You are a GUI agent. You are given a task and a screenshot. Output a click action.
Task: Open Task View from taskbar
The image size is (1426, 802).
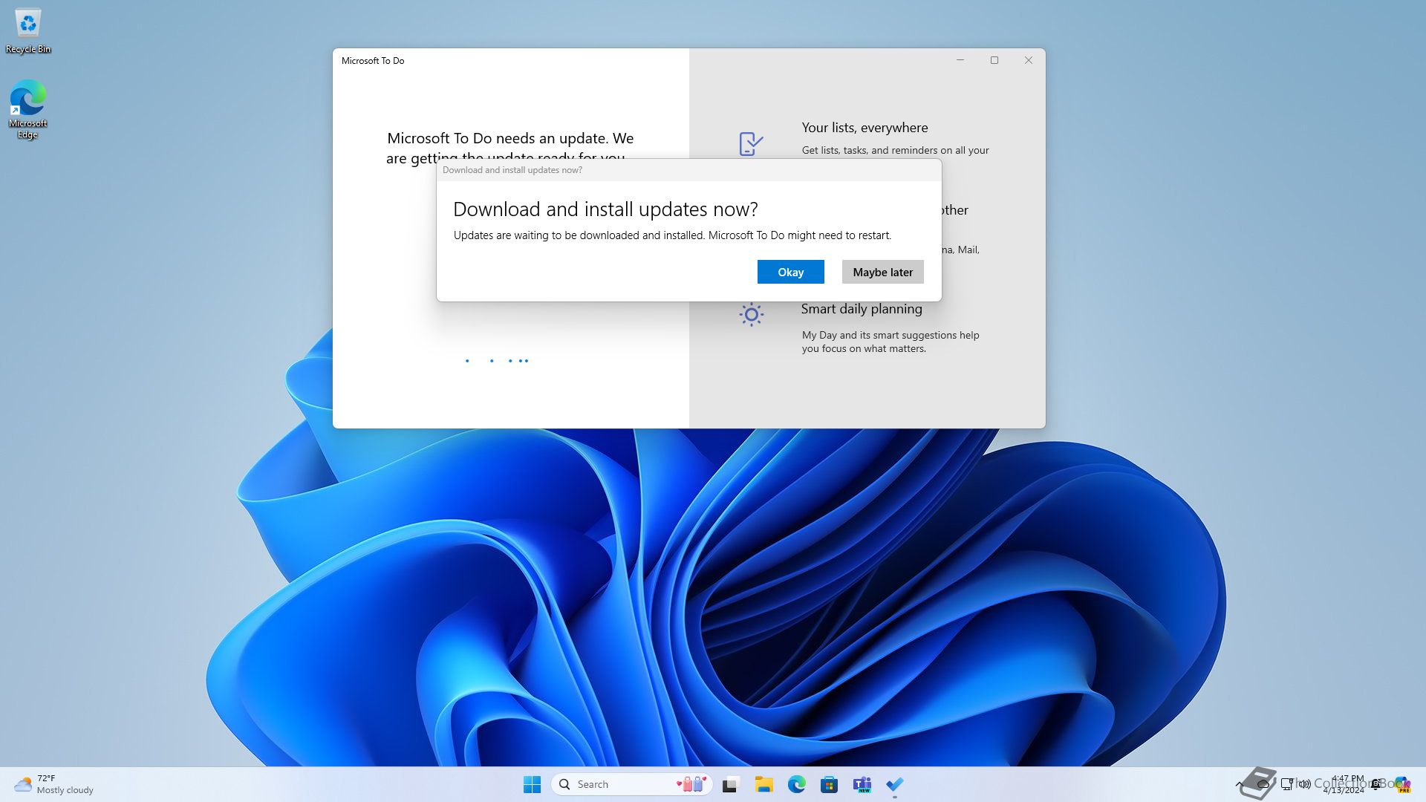coord(731,784)
